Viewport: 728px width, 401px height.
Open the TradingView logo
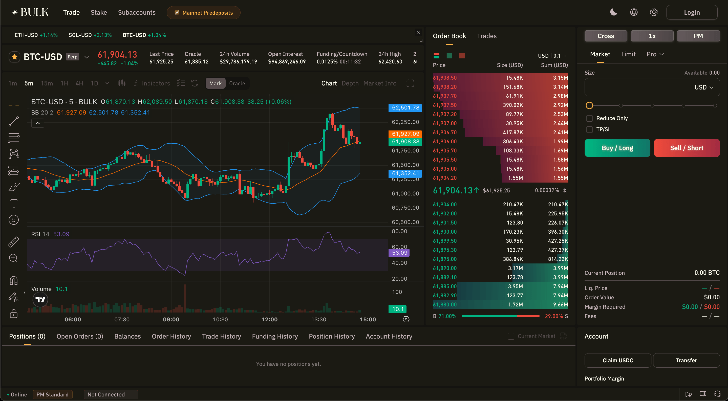tap(40, 300)
